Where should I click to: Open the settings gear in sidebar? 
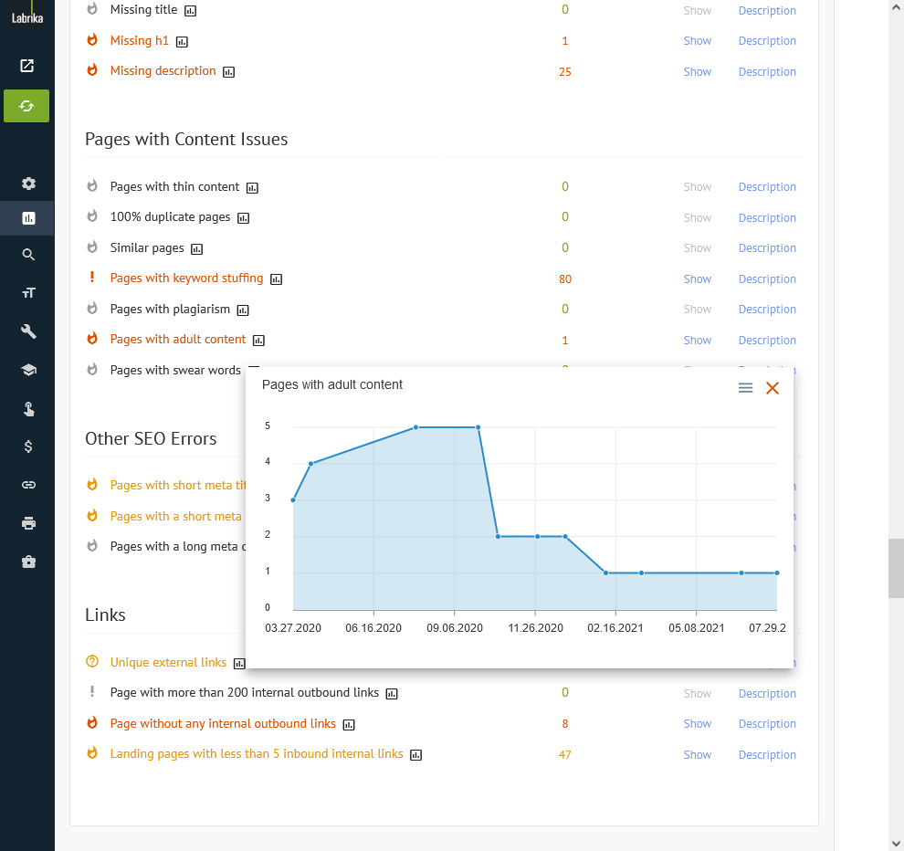tap(28, 183)
